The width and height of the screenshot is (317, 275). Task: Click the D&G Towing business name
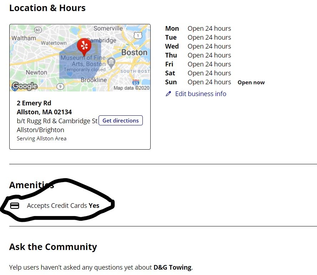click(x=172, y=267)
